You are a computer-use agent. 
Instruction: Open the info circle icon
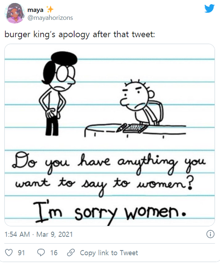pos(210,234)
